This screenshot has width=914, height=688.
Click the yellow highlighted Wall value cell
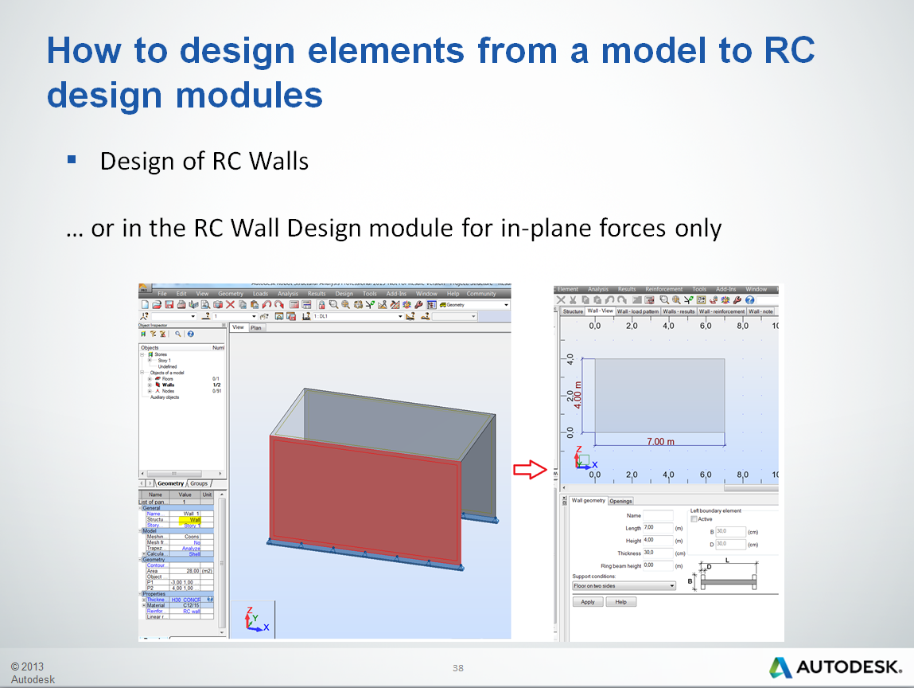click(x=191, y=519)
